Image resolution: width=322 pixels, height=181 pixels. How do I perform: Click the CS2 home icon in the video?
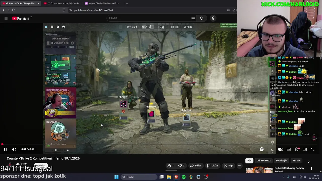[46, 27]
